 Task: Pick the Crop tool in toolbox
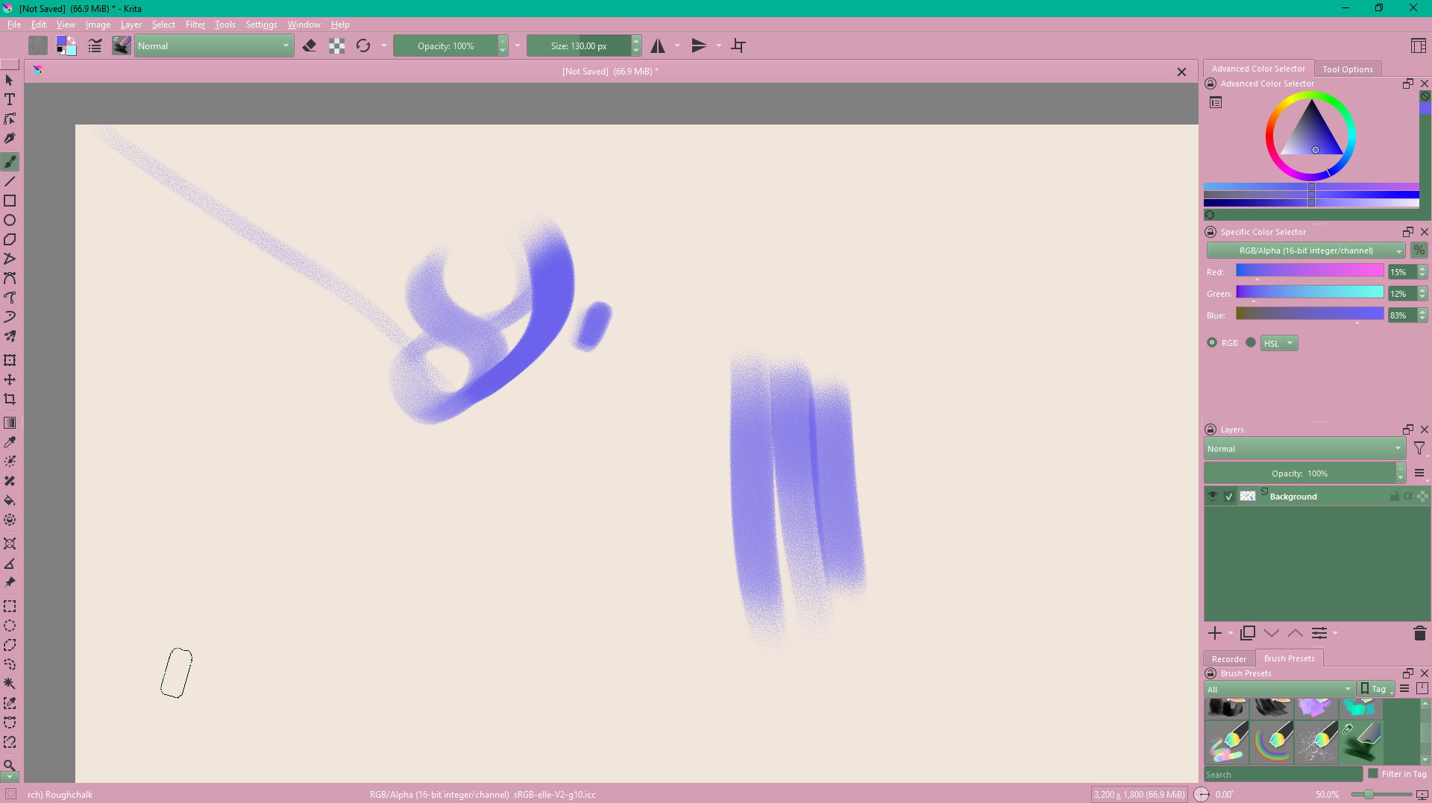pyautogui.click(x=10, y=399)
